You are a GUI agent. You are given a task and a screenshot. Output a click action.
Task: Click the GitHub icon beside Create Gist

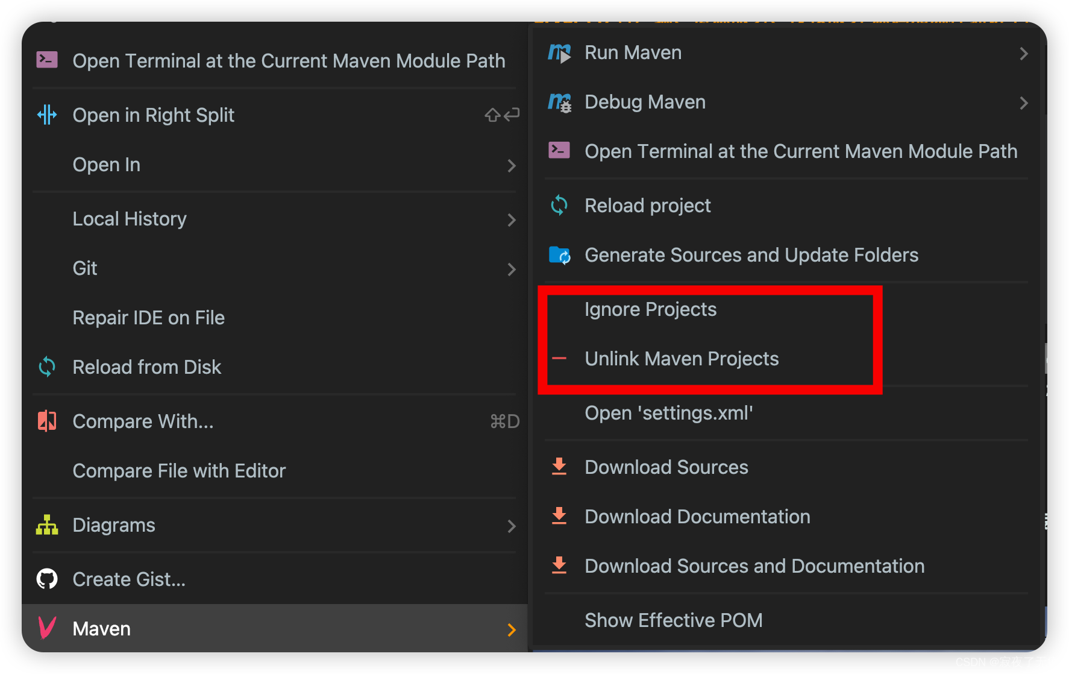point(47,579)
